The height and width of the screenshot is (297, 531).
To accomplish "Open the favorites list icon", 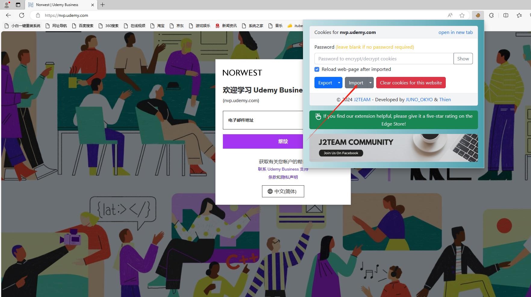I will pyautogui.click(x=519, y=15).
